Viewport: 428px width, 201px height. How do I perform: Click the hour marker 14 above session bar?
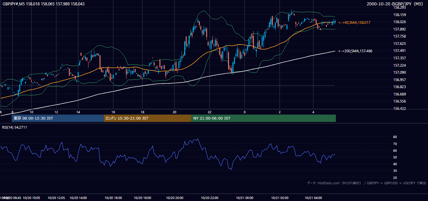pos(78,112)
